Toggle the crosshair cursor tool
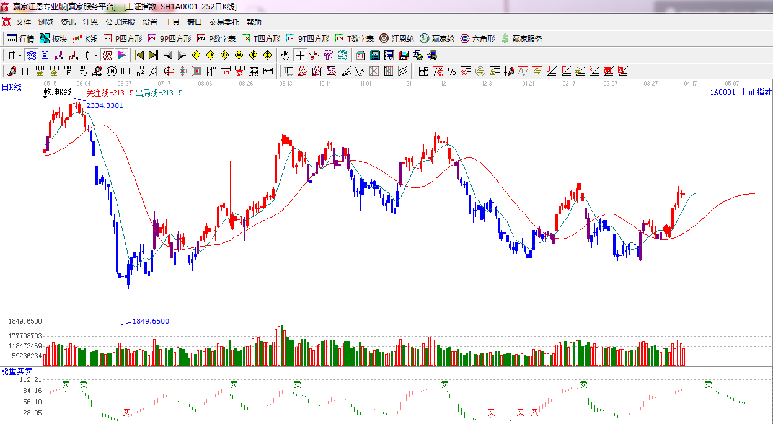 [300, 55]
